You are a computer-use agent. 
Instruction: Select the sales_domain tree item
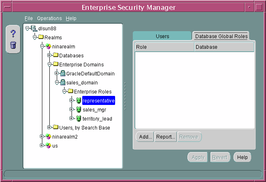coord(82,82)
